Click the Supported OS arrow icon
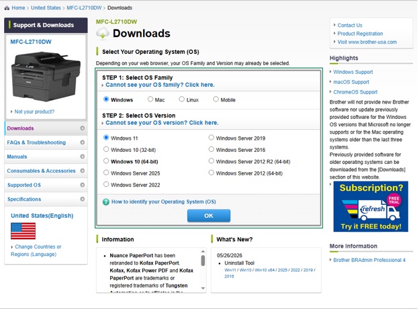The width and height of the screenshot is (419, 309). point(83,185)
